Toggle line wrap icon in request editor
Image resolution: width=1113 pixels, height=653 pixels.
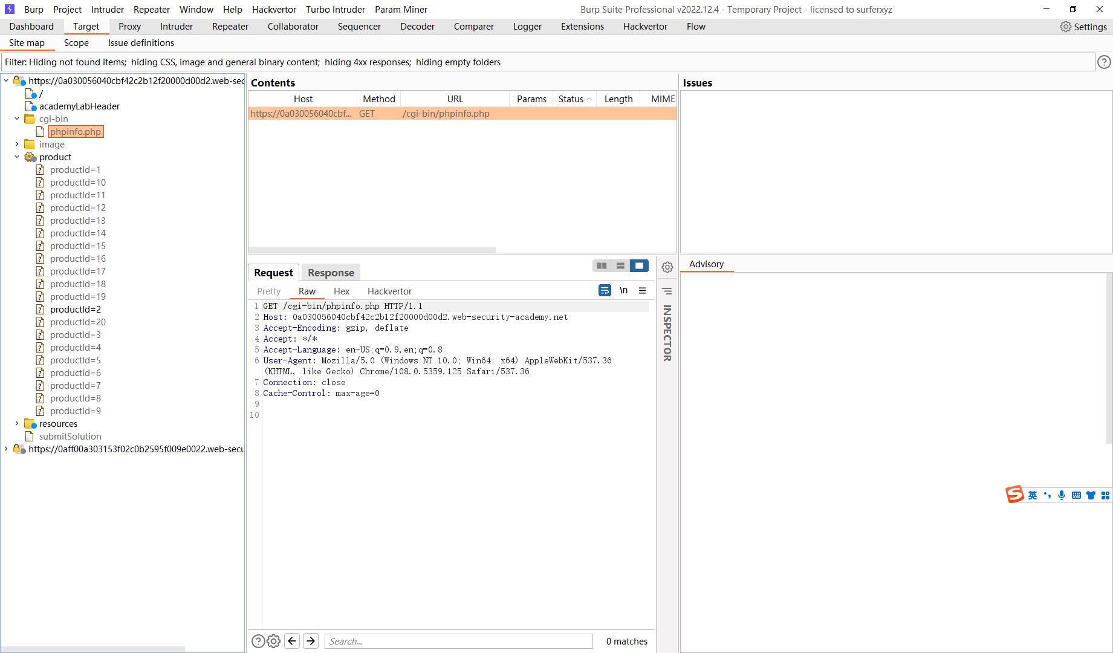[x=605, y=290]
